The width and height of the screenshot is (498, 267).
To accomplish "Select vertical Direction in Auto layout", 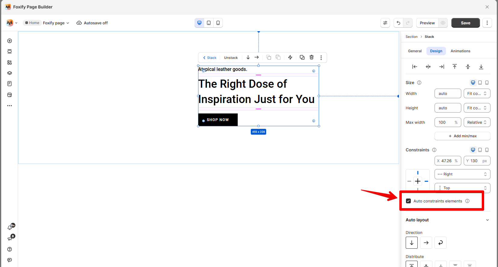I will click(412, 243).
